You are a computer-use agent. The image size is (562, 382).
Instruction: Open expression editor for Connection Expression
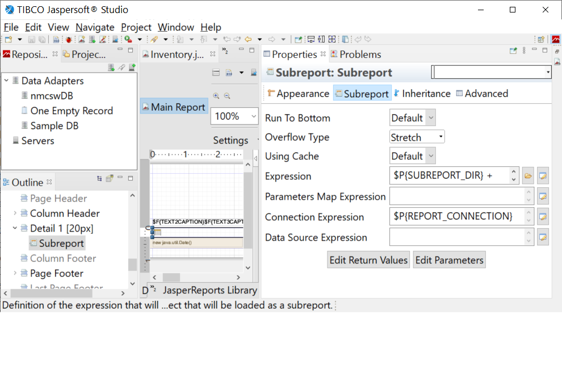pyautogui.click(x=543, y=217)
